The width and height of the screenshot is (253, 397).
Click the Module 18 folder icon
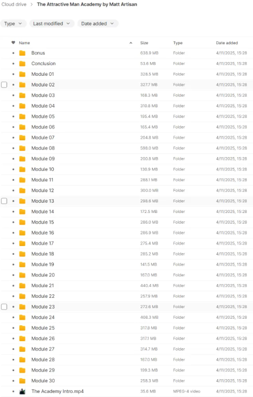point(22,254)
